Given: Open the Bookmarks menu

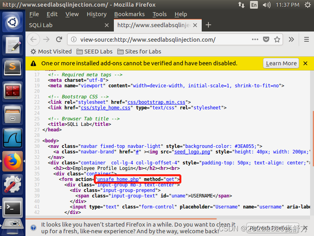Looking at the screenshot, I should pyautogui.click(x=130, y=14).
